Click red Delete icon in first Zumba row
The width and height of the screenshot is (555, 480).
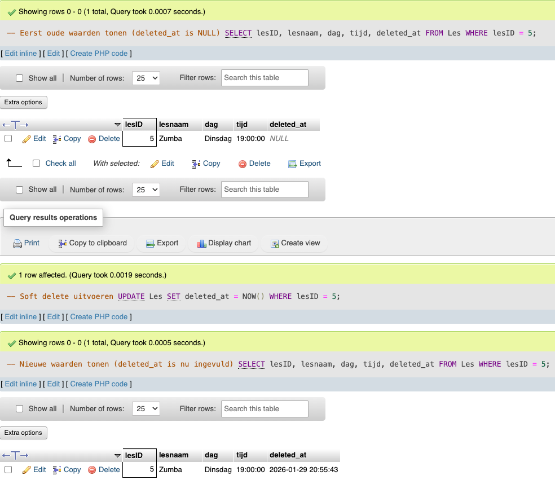[92, 139]
